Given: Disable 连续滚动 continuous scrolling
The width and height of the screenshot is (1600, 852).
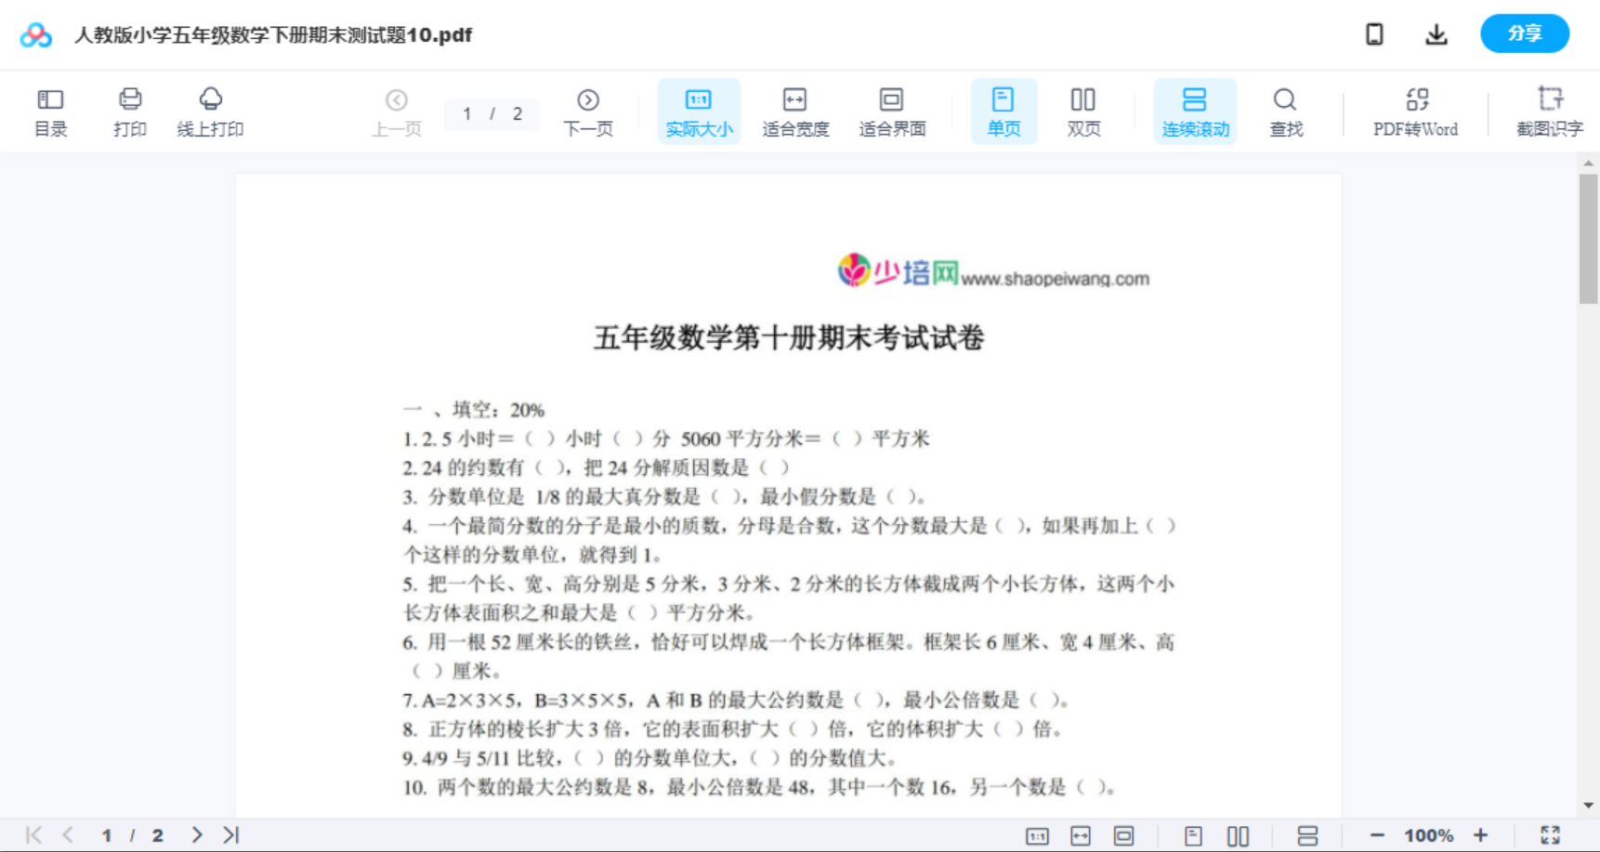Looking at the screenshot, I should pyautogui.click(x=1194, y=111).
